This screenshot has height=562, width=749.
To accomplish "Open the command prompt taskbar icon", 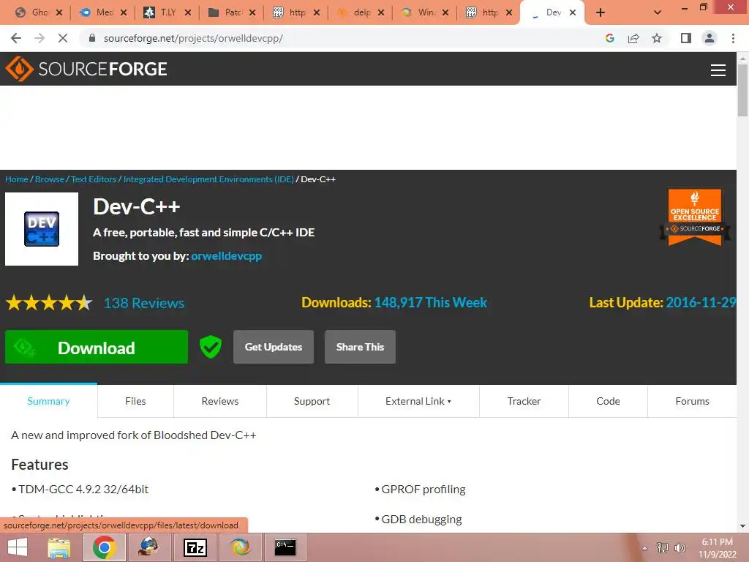I will (286, 547).
